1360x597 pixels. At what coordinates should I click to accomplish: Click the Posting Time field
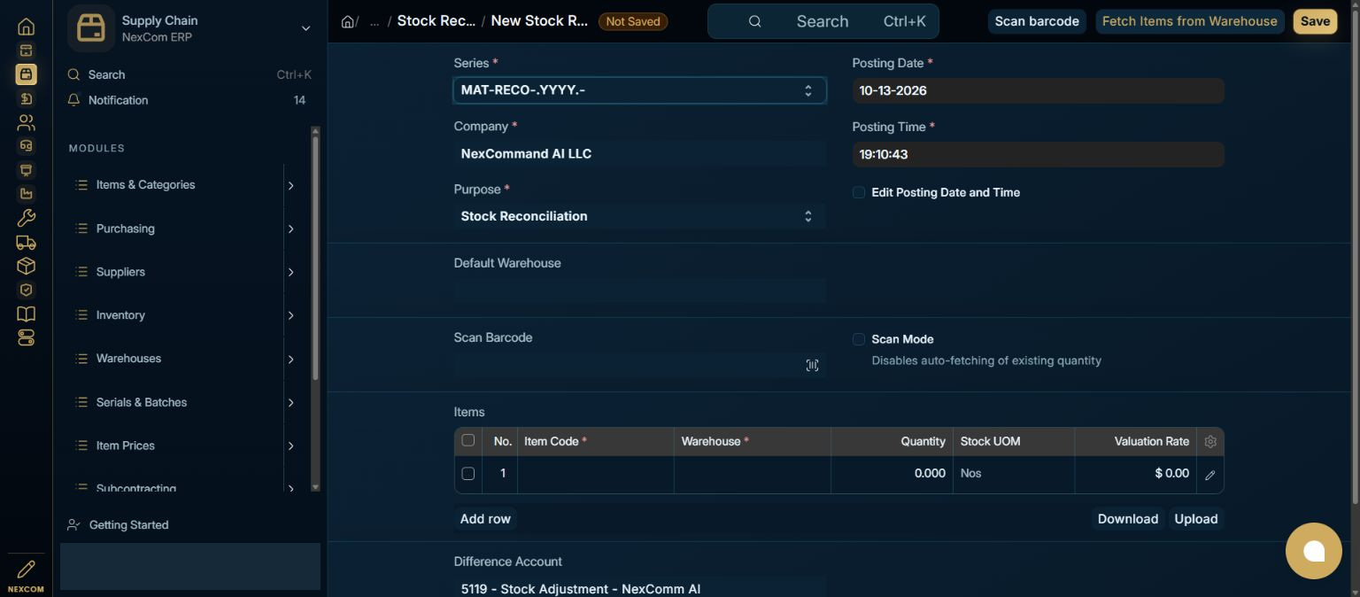[x=1038, y=154]
